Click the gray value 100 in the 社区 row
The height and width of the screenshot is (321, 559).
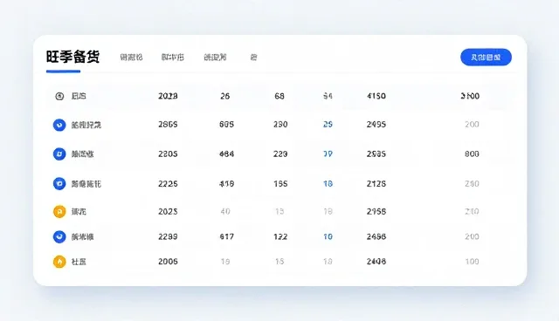[472, 262]
